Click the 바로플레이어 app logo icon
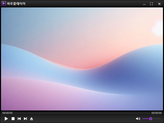Image resolution: width=164 pixels, height=123 pixels. click(4, 4)
